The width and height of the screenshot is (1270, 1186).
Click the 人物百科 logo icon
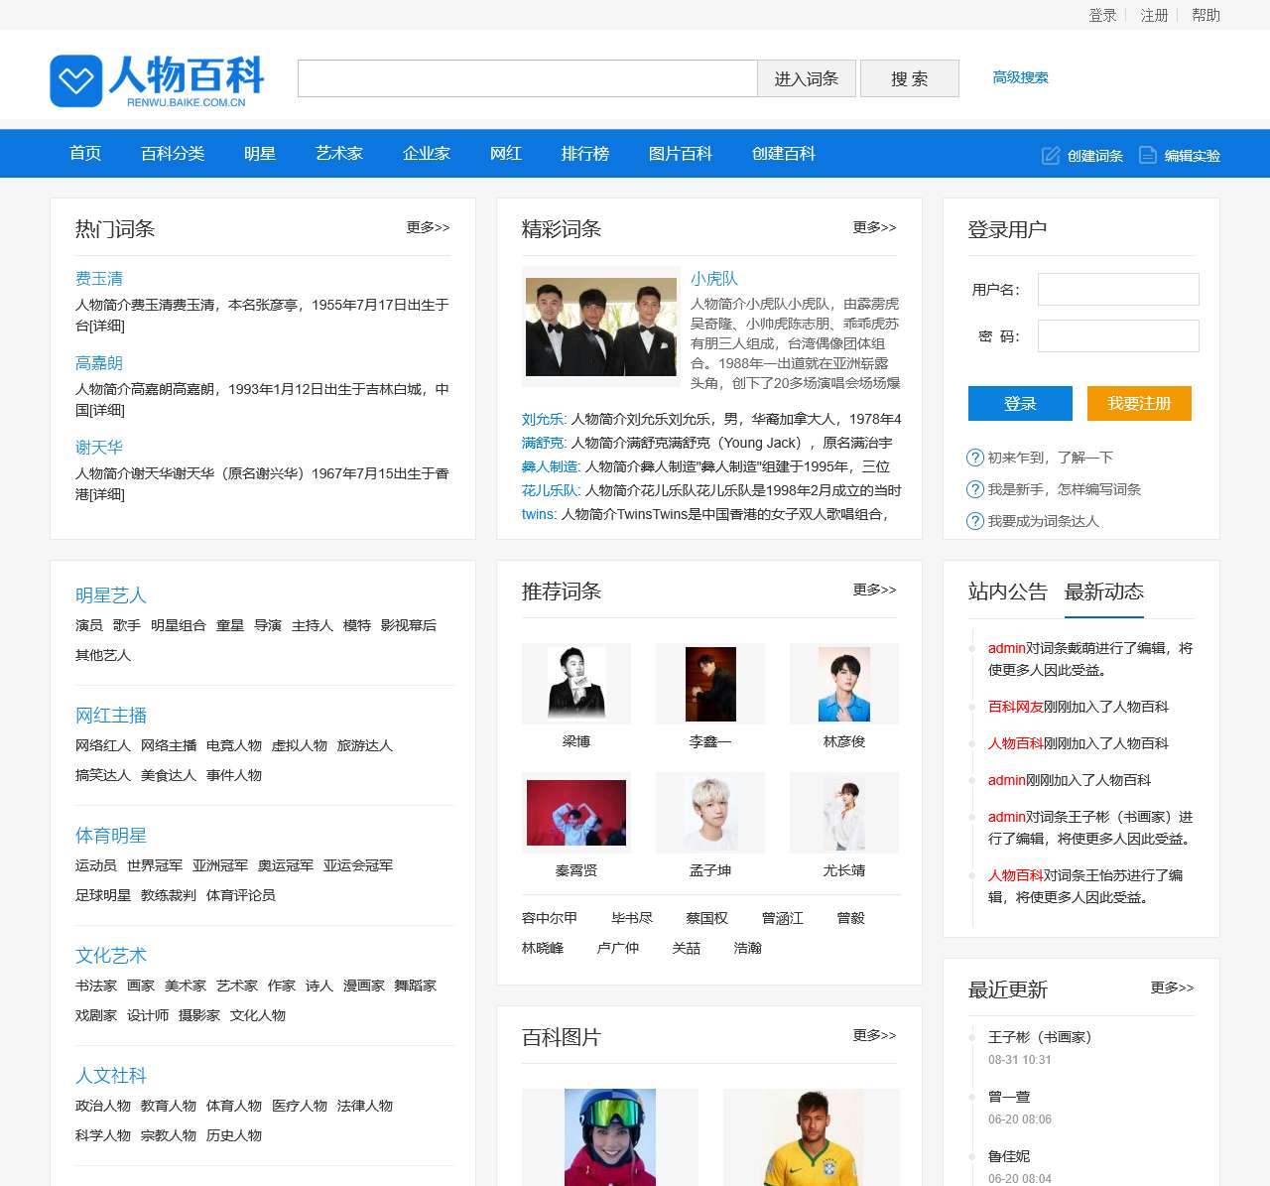point(76,79)
